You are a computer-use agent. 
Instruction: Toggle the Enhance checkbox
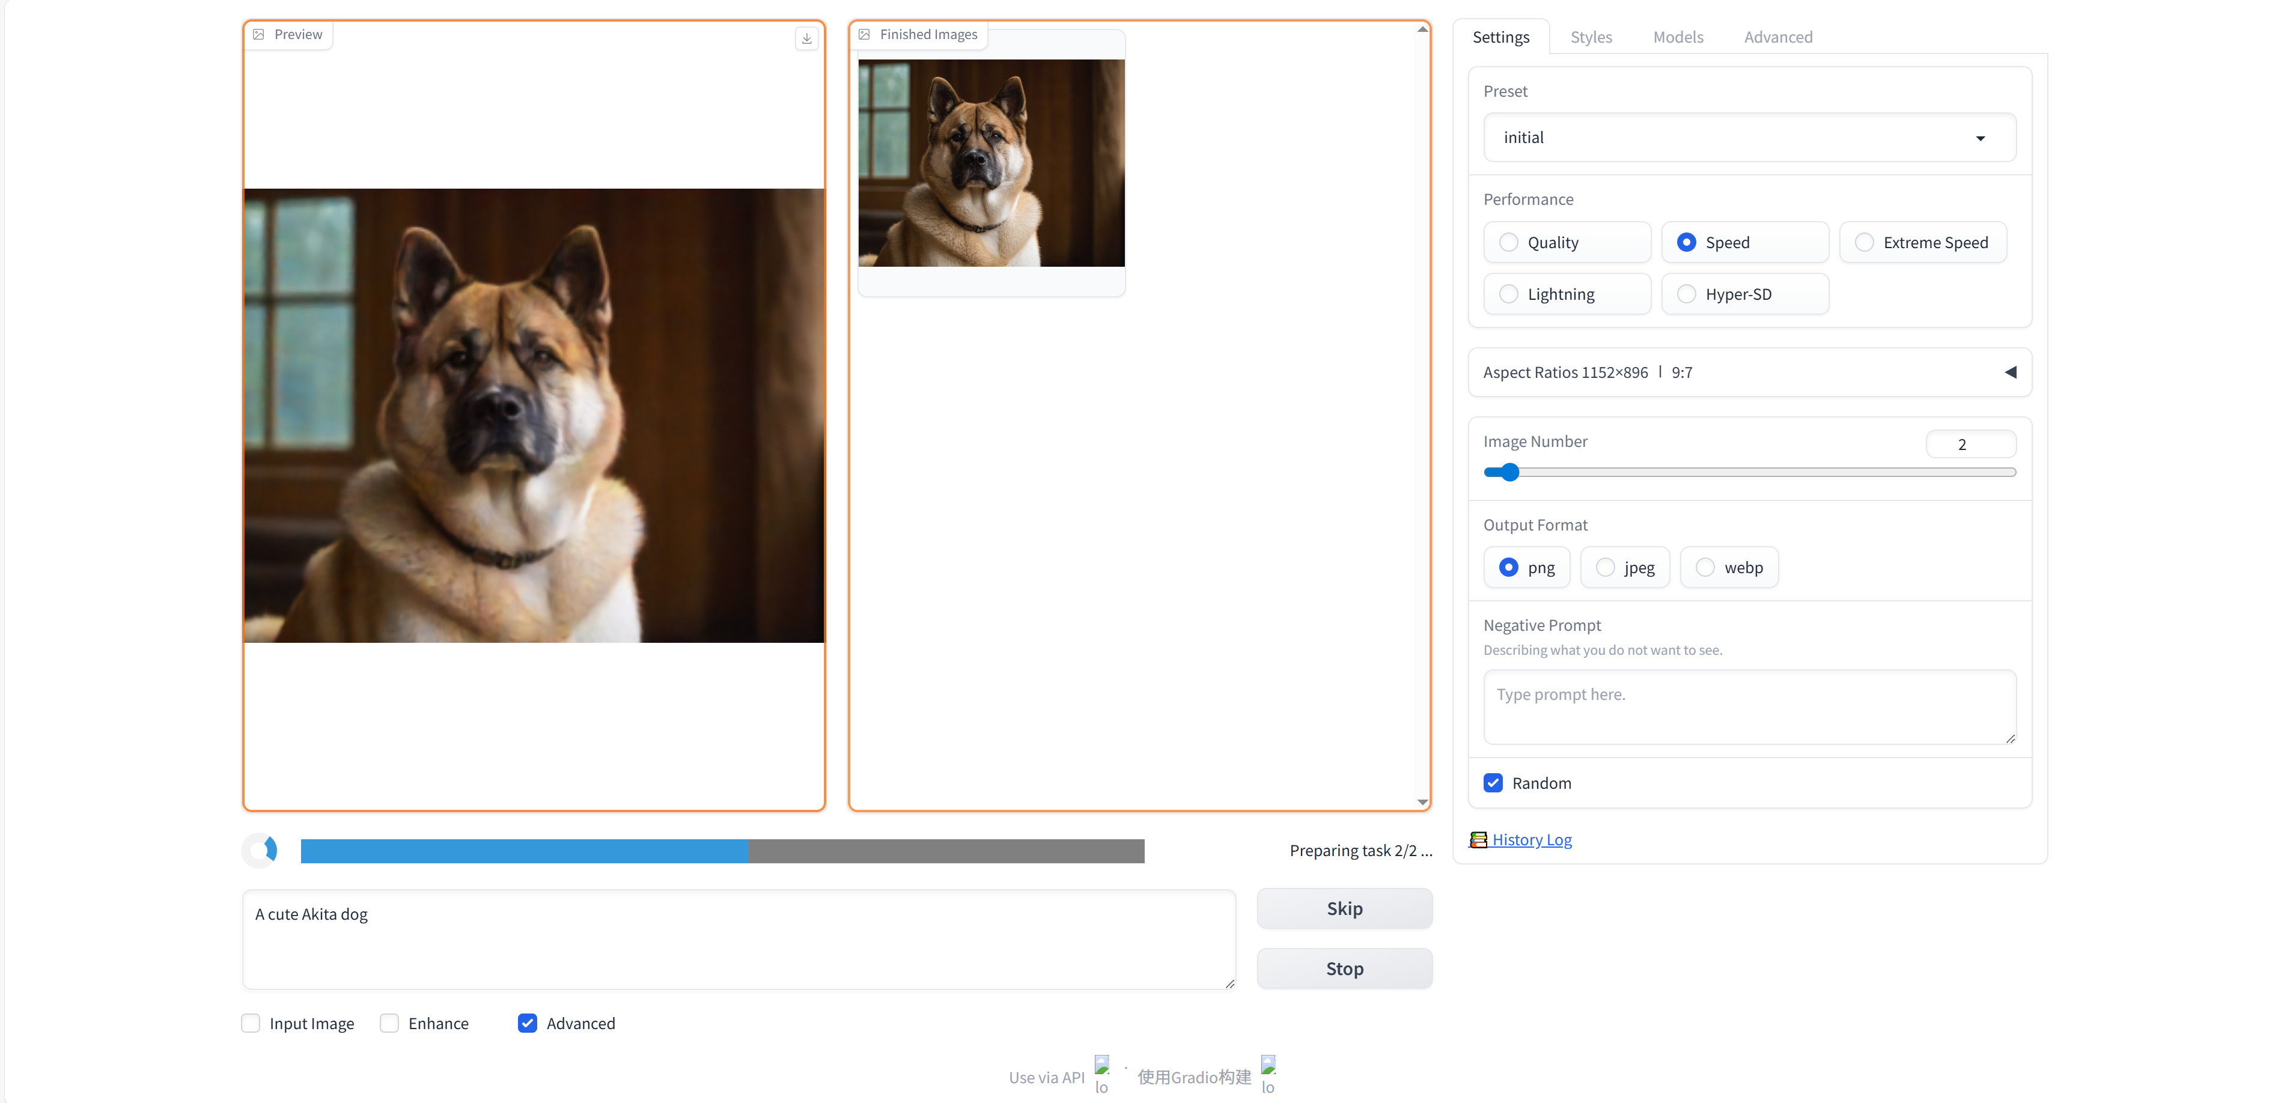pos(389,1023)
